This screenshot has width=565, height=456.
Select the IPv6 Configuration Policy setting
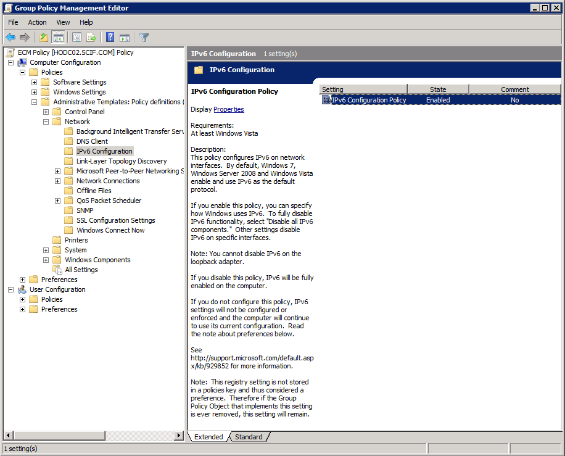pos(366,99)
